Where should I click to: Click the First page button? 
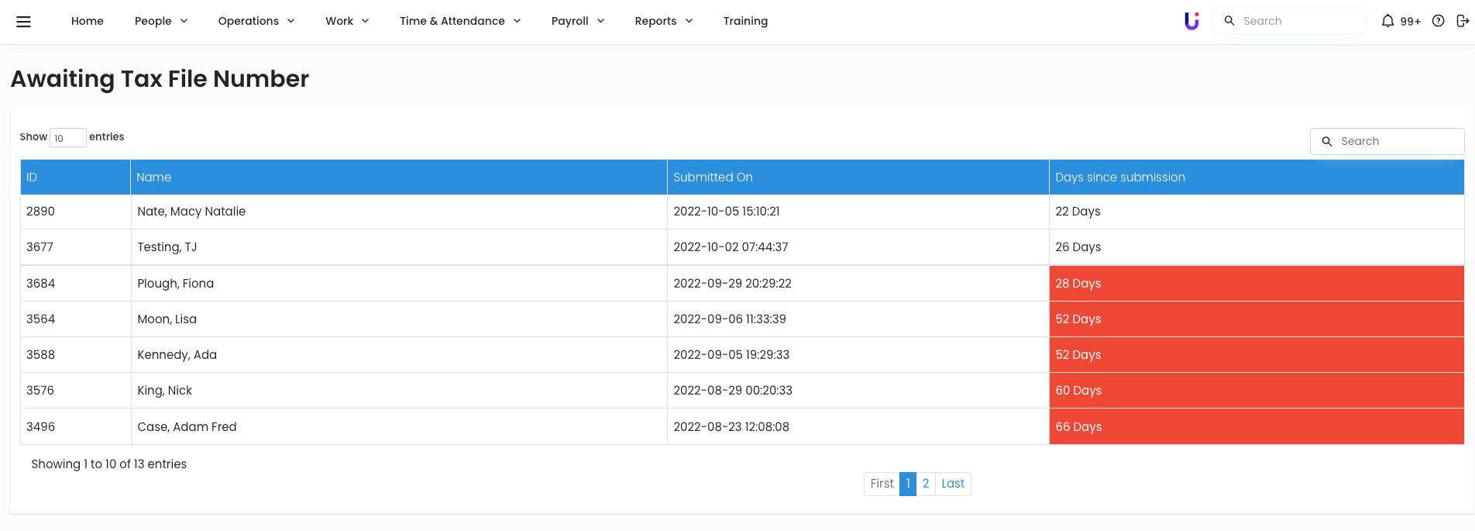pos(882,484)
